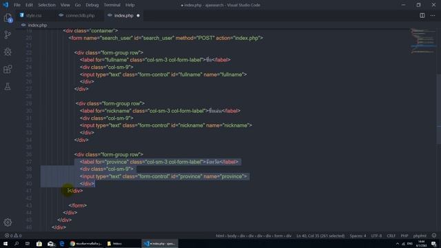Click the html body div path in status bar
The height and width of the screenshot is (248, 441).
pyautogui.click(x=254, y=236)
